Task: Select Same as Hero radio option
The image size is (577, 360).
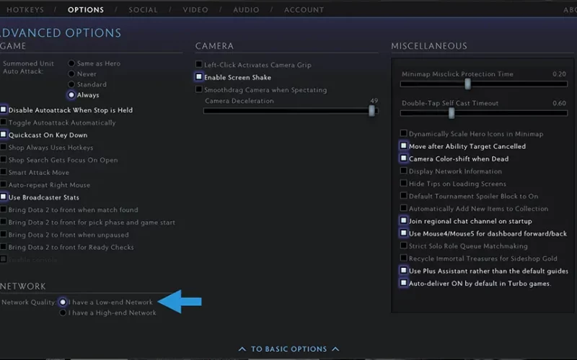Action: (71, 63)
